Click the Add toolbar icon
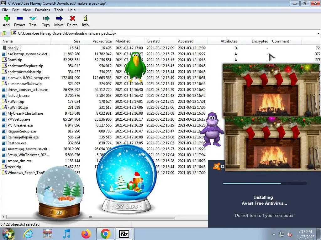321x240 pixels. pos(7,18)
